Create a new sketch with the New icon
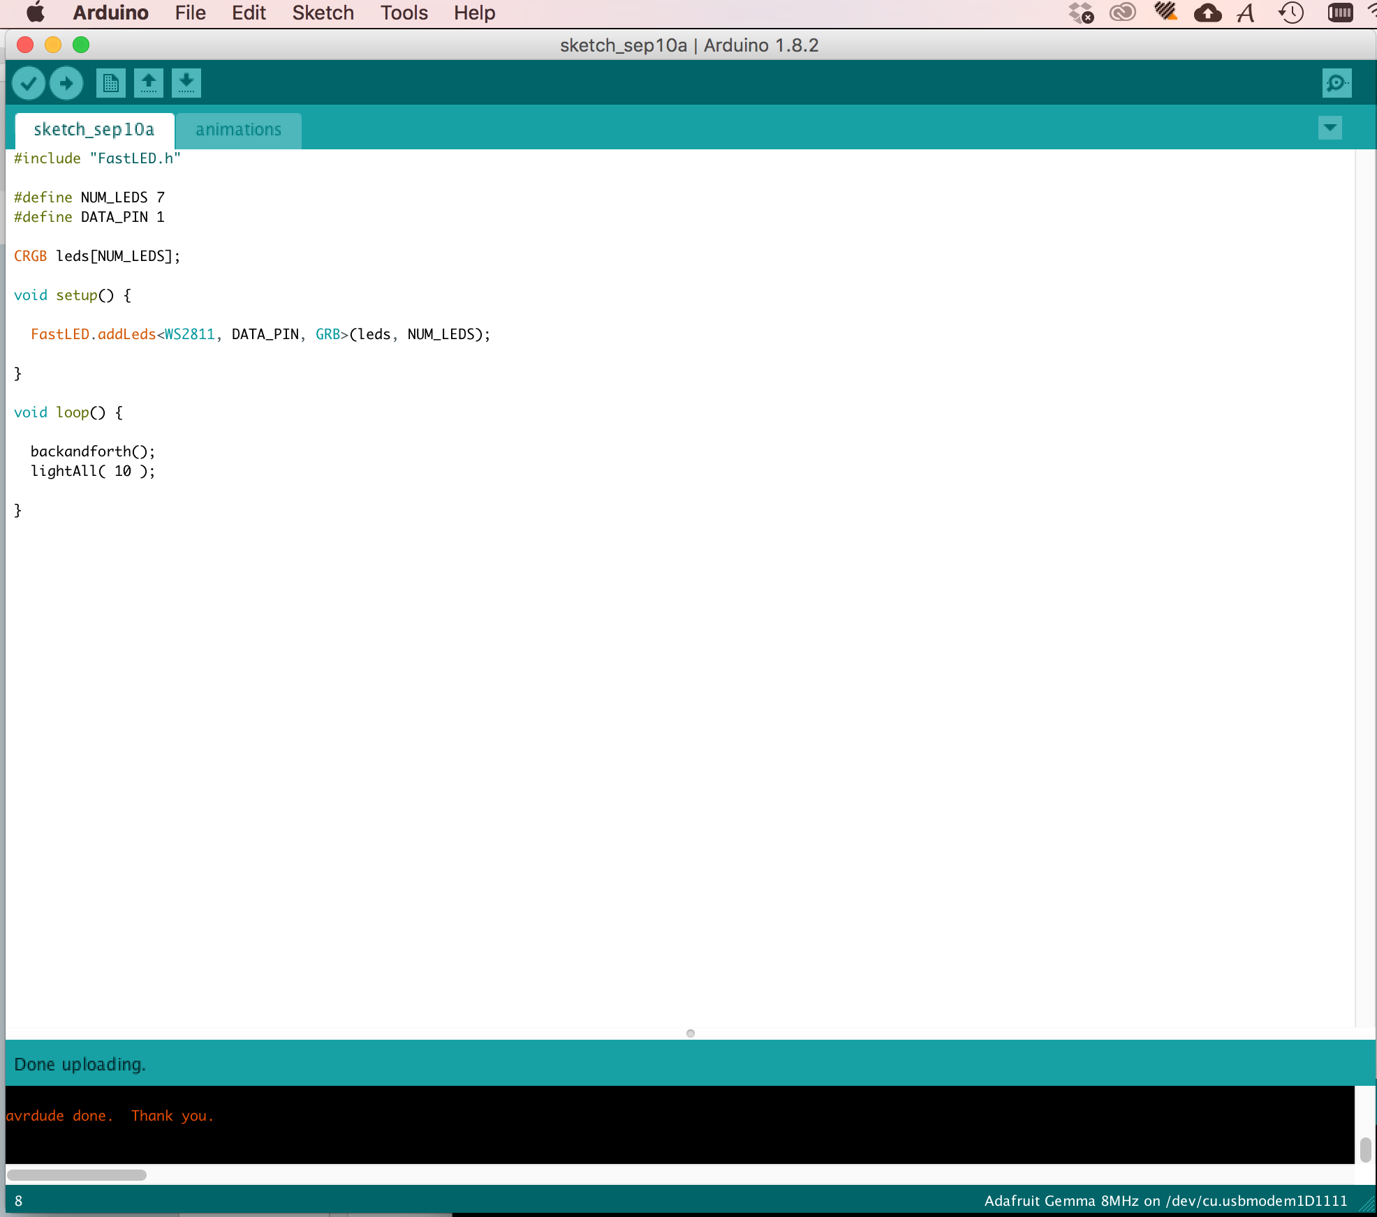1377x1217 pixels. tap(111, 84)
